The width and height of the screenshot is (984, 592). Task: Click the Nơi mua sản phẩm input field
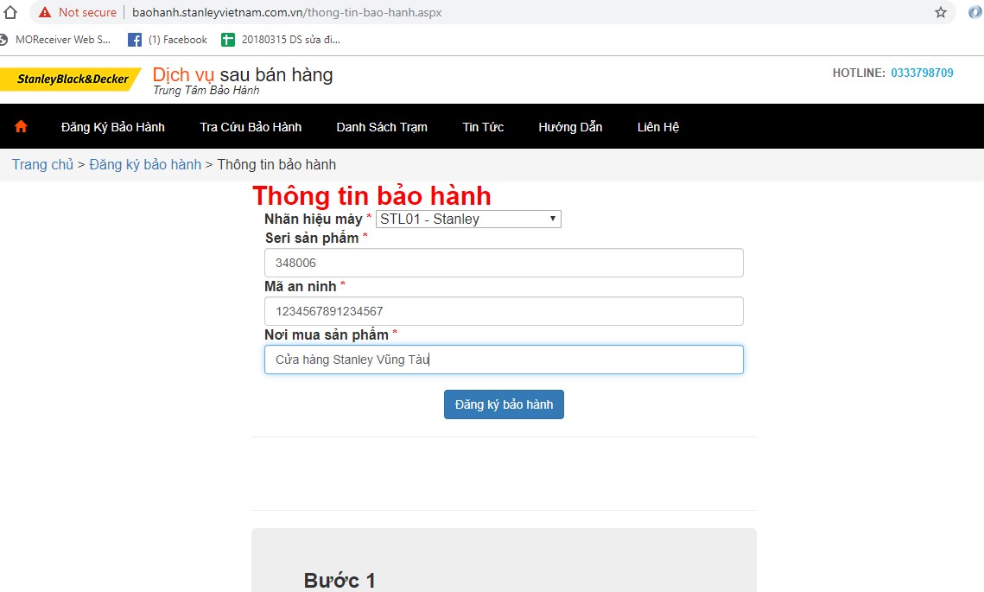pos(504,360)
